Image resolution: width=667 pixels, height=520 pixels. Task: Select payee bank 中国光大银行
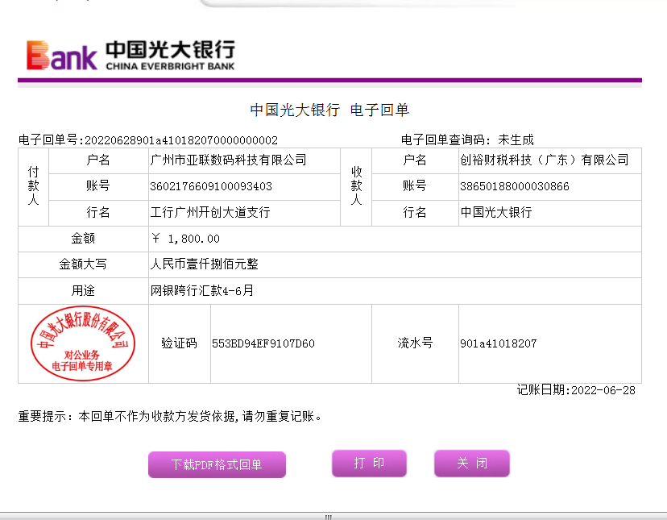pos(496,212)
